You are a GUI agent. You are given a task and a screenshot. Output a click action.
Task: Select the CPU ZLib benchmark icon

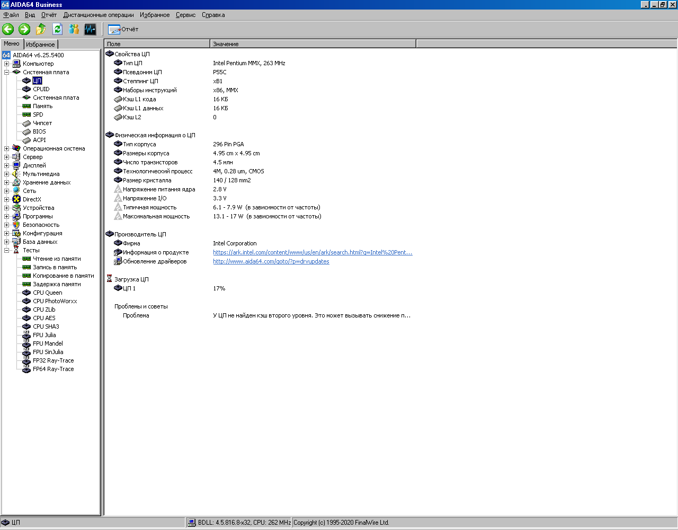point(26,310)
